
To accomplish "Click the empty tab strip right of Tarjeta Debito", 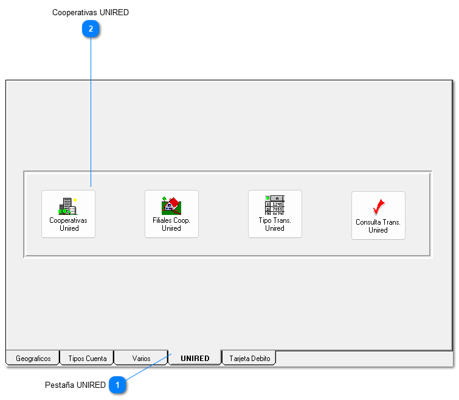I will click(x=365, y=359).
